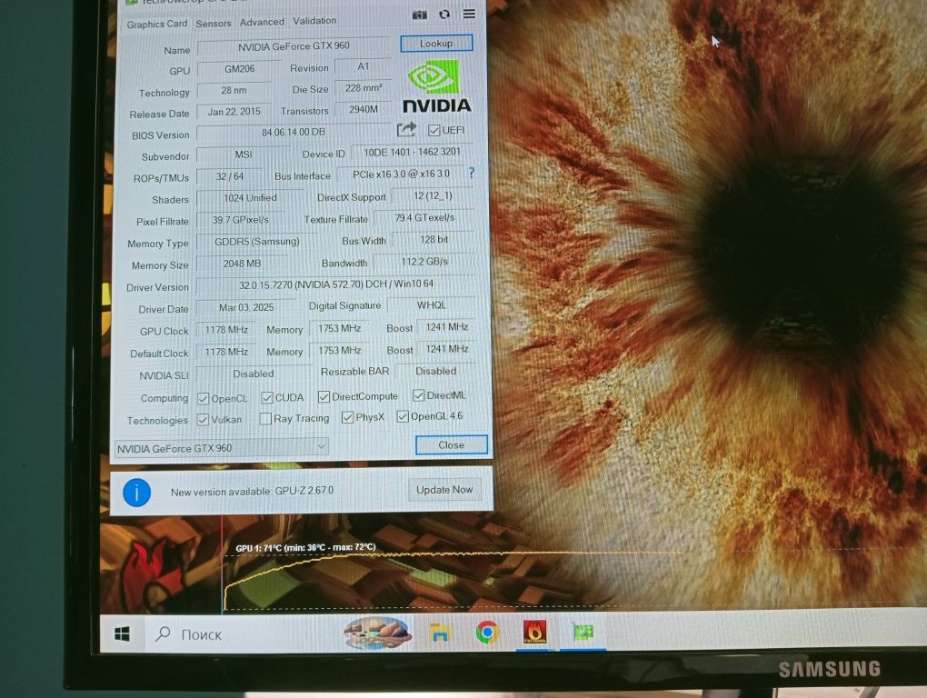Screen dimensions: 927x698
Task: Click the GPU-Z refresh icon
Action: click(x=444, y=15)
